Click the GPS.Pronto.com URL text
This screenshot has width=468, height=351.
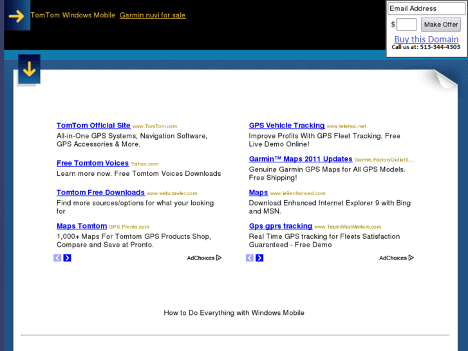[x=129, y=227]
